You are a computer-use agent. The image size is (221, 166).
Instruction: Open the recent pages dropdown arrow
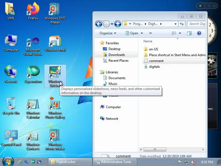point(112,24)
